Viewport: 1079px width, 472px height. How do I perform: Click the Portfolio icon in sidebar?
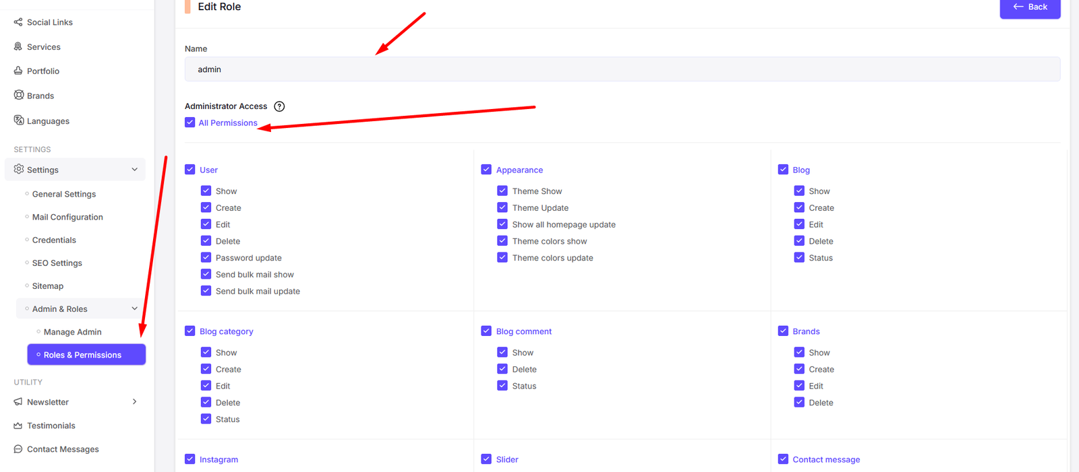pos(18,71)
